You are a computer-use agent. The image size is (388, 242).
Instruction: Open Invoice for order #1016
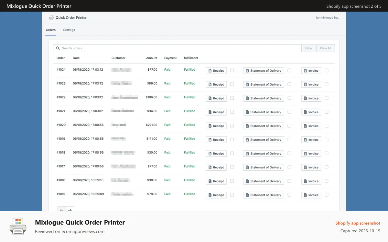pos(311,181)
